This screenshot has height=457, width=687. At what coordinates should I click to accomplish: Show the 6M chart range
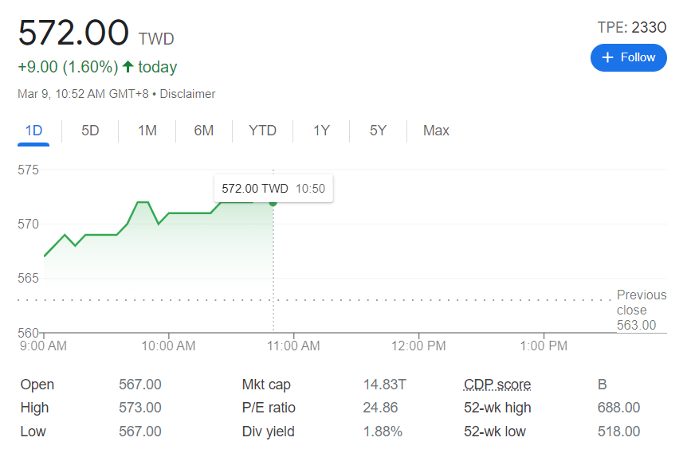[x=204, y=131]
